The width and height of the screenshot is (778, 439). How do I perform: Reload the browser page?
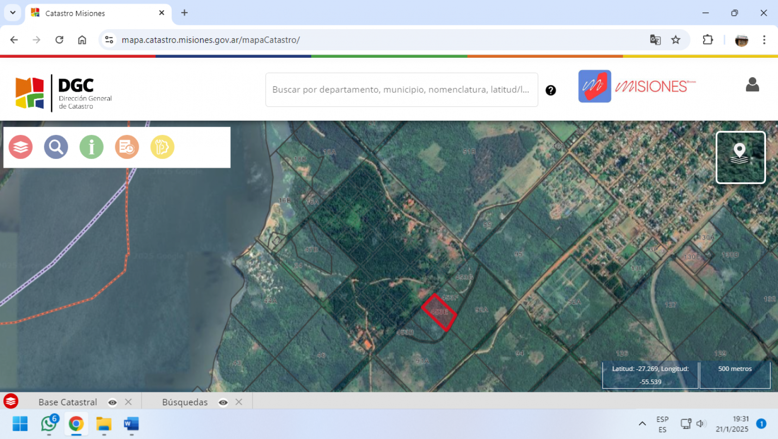point(59,40)
